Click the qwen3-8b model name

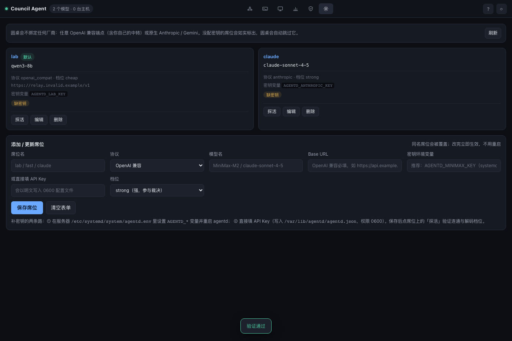(x=22, y=66)
